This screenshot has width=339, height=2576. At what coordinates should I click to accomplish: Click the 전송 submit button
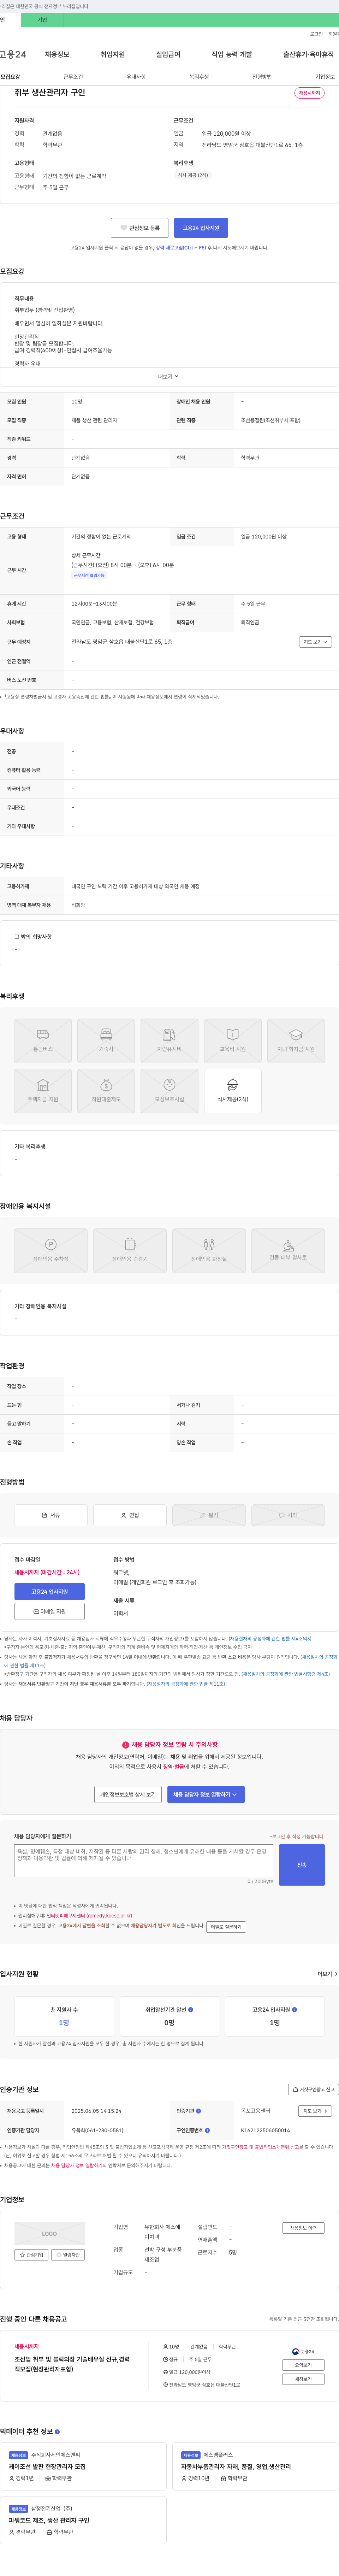(x=302, y=1865)
